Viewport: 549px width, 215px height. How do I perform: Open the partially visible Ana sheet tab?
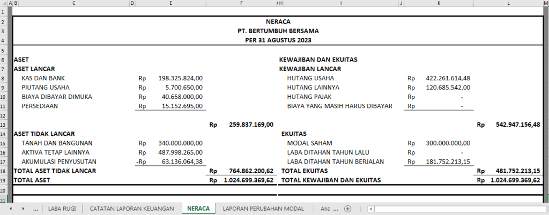[325, 209]
